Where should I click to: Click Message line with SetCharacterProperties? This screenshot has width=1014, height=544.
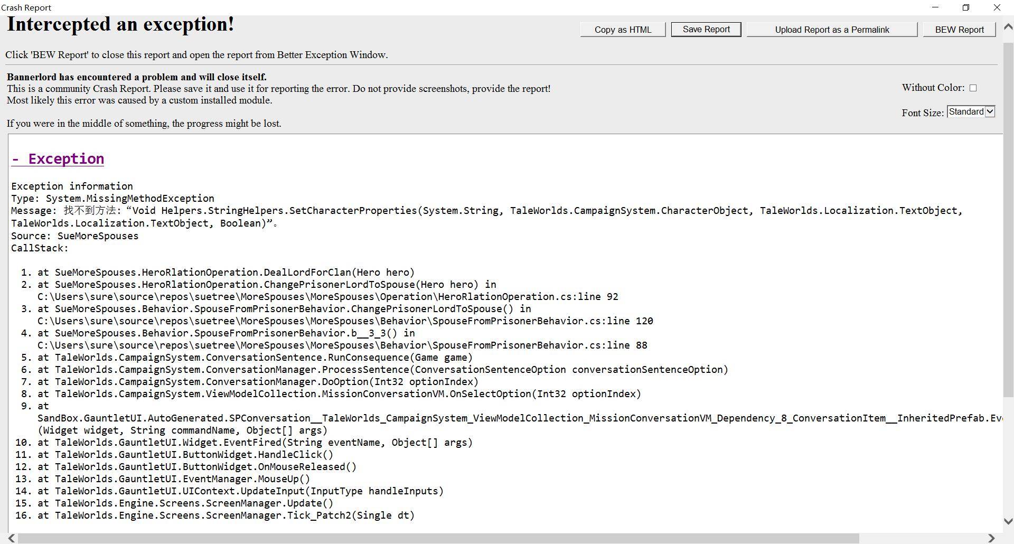pos(486,217)
